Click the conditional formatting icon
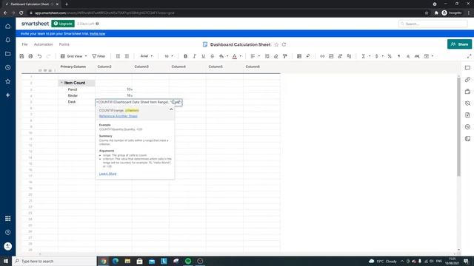 coord(299,56)
